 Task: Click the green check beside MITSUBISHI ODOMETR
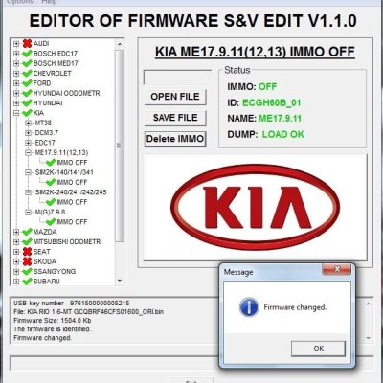27,241
